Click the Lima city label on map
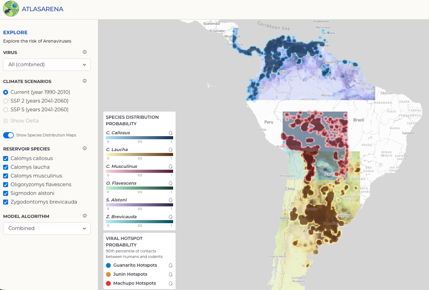This screenshot has height=290, width=429. [262, 129]
